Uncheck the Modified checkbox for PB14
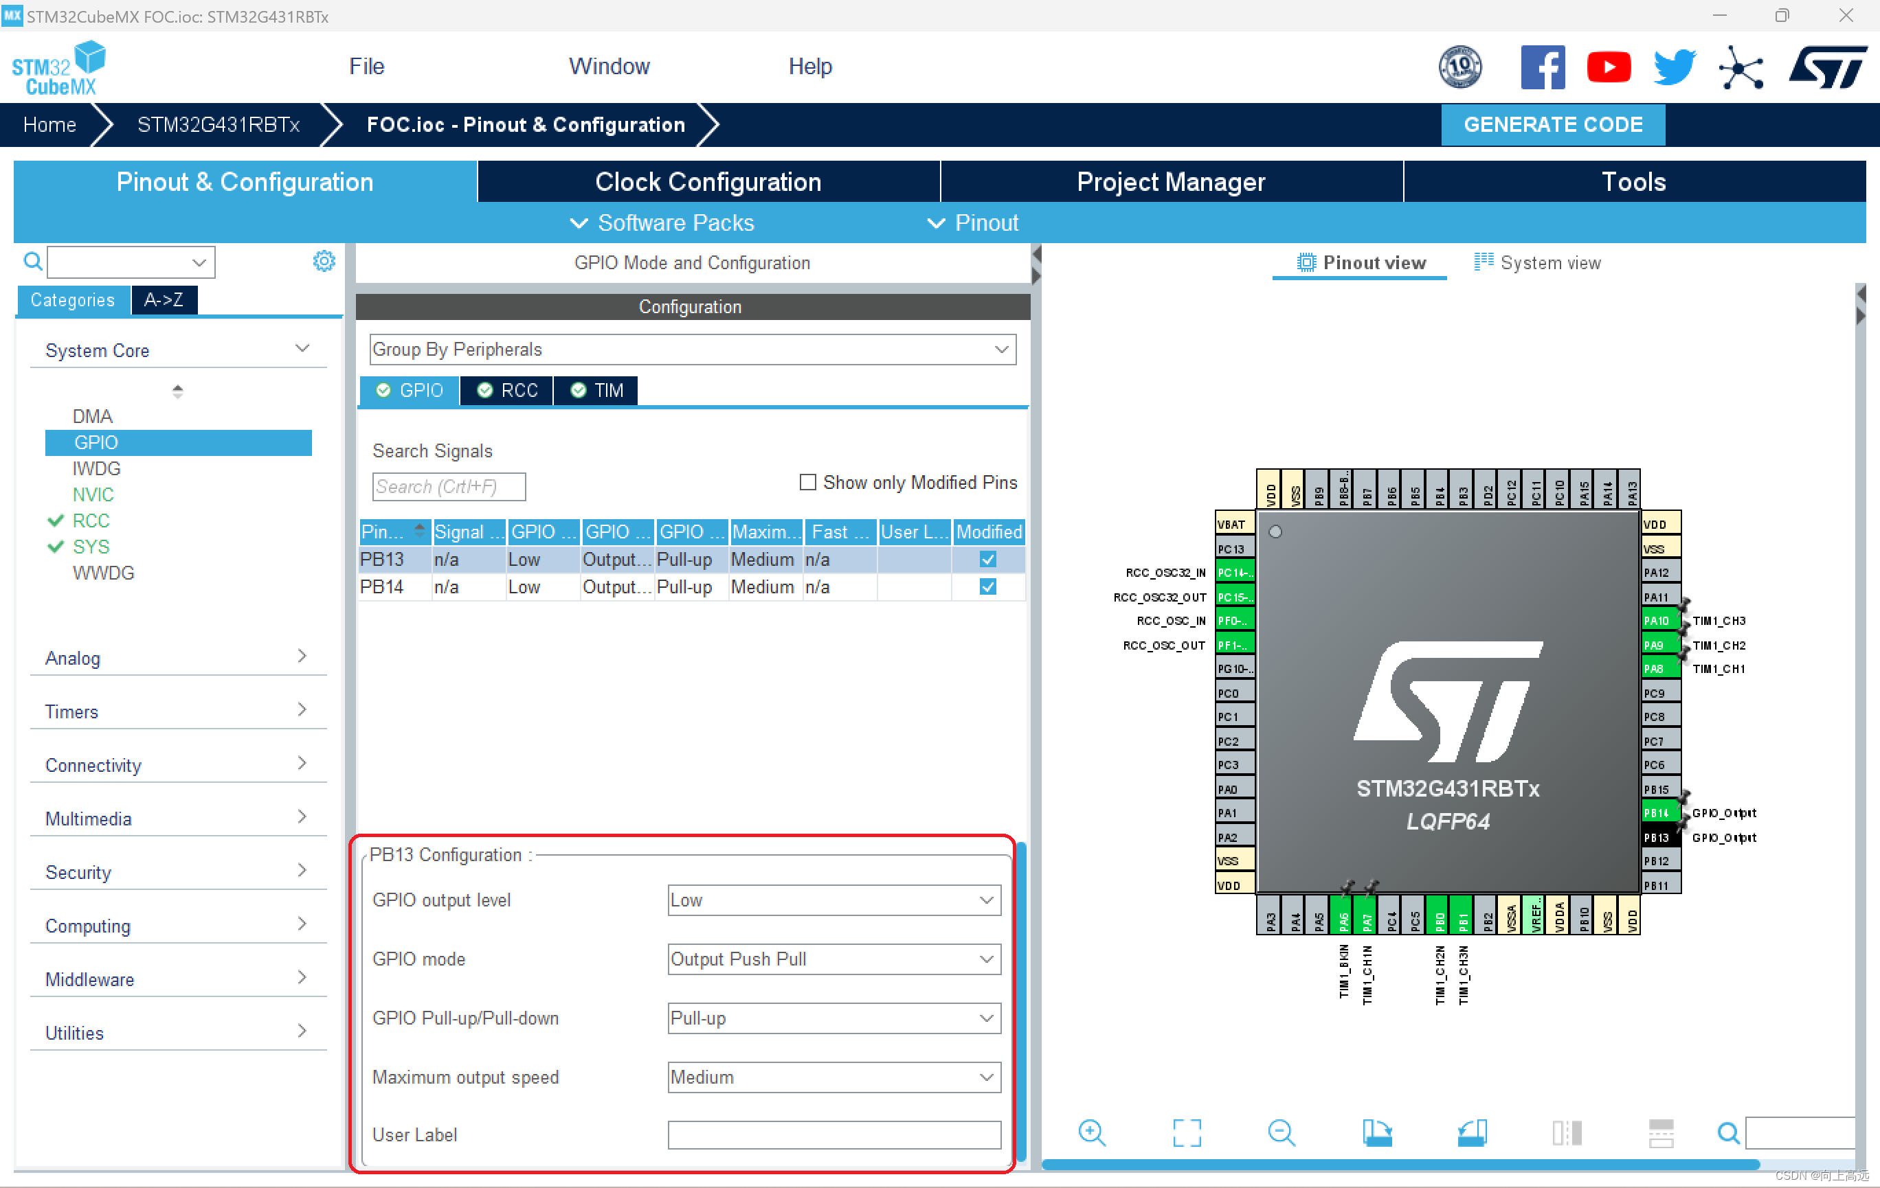The image size is (1880, 1188). [987, 586]
